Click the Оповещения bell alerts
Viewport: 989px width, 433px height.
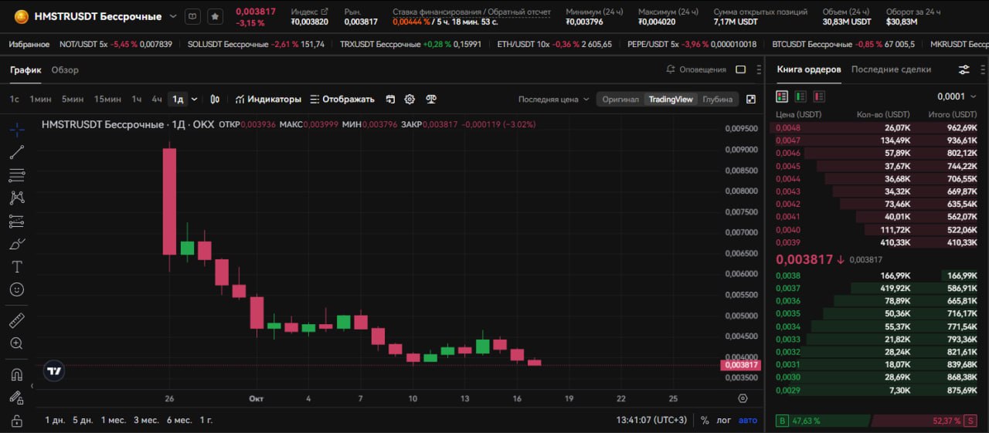(696, 69)
